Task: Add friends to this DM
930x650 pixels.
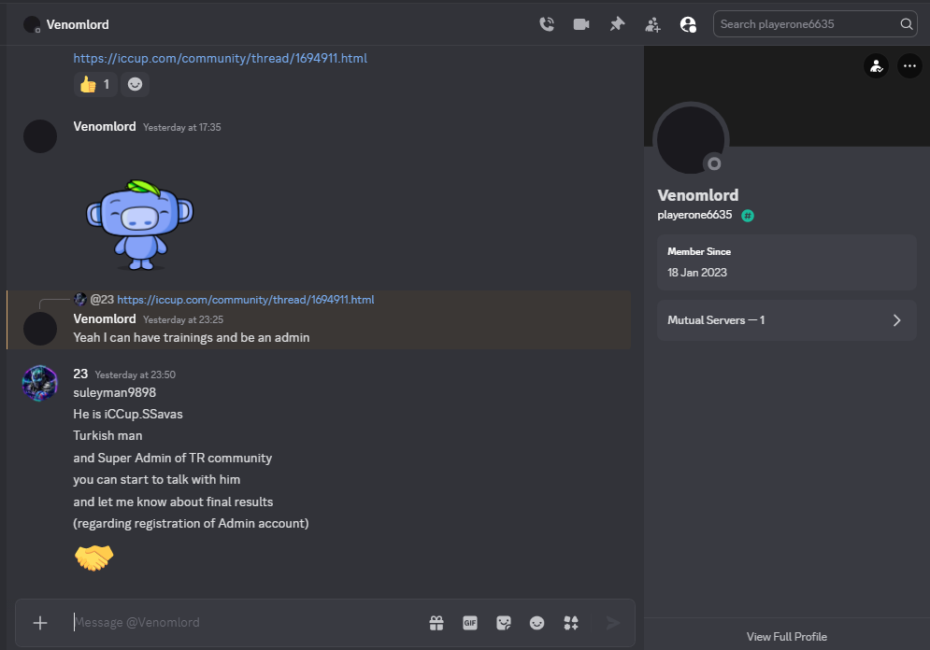Action: (x=652, y=24)
